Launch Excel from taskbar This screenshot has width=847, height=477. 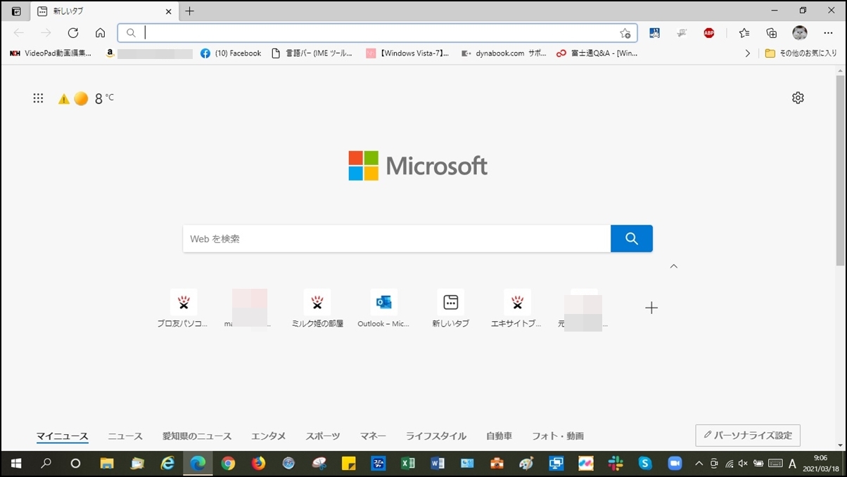[x=407, y=464]
